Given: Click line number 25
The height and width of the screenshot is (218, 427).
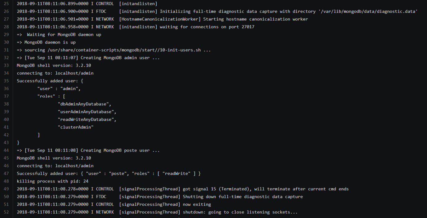Looking at the screenshot, I should 6,4.
